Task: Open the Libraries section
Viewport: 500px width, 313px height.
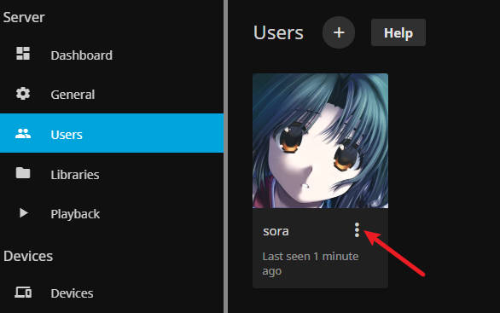Action: 112,174
